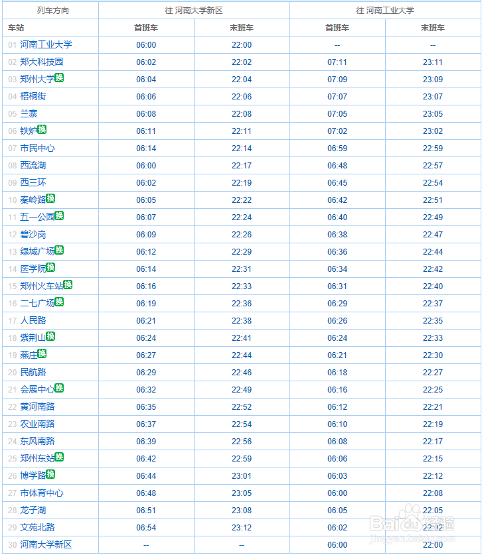Open the 东风南路 station link
This screenshot has height=555, width=482.
pos(38,442)
